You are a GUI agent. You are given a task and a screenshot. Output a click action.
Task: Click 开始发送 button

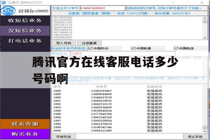coord(64,136)
